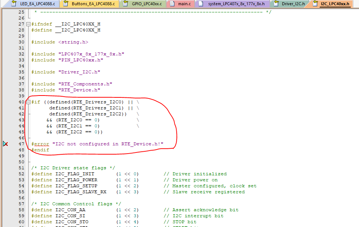
Task: Click the I2C_FLAG_SLAVE_RX macro name
Action: pyautogui.click(x=81, y=192)
